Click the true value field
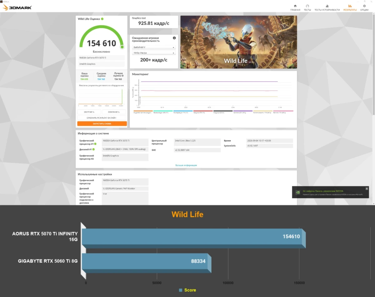This screenshot has width=375, height=297. click(x=125, y=198)
